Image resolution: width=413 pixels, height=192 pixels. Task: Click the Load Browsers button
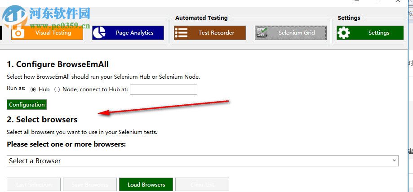point(146,184)
